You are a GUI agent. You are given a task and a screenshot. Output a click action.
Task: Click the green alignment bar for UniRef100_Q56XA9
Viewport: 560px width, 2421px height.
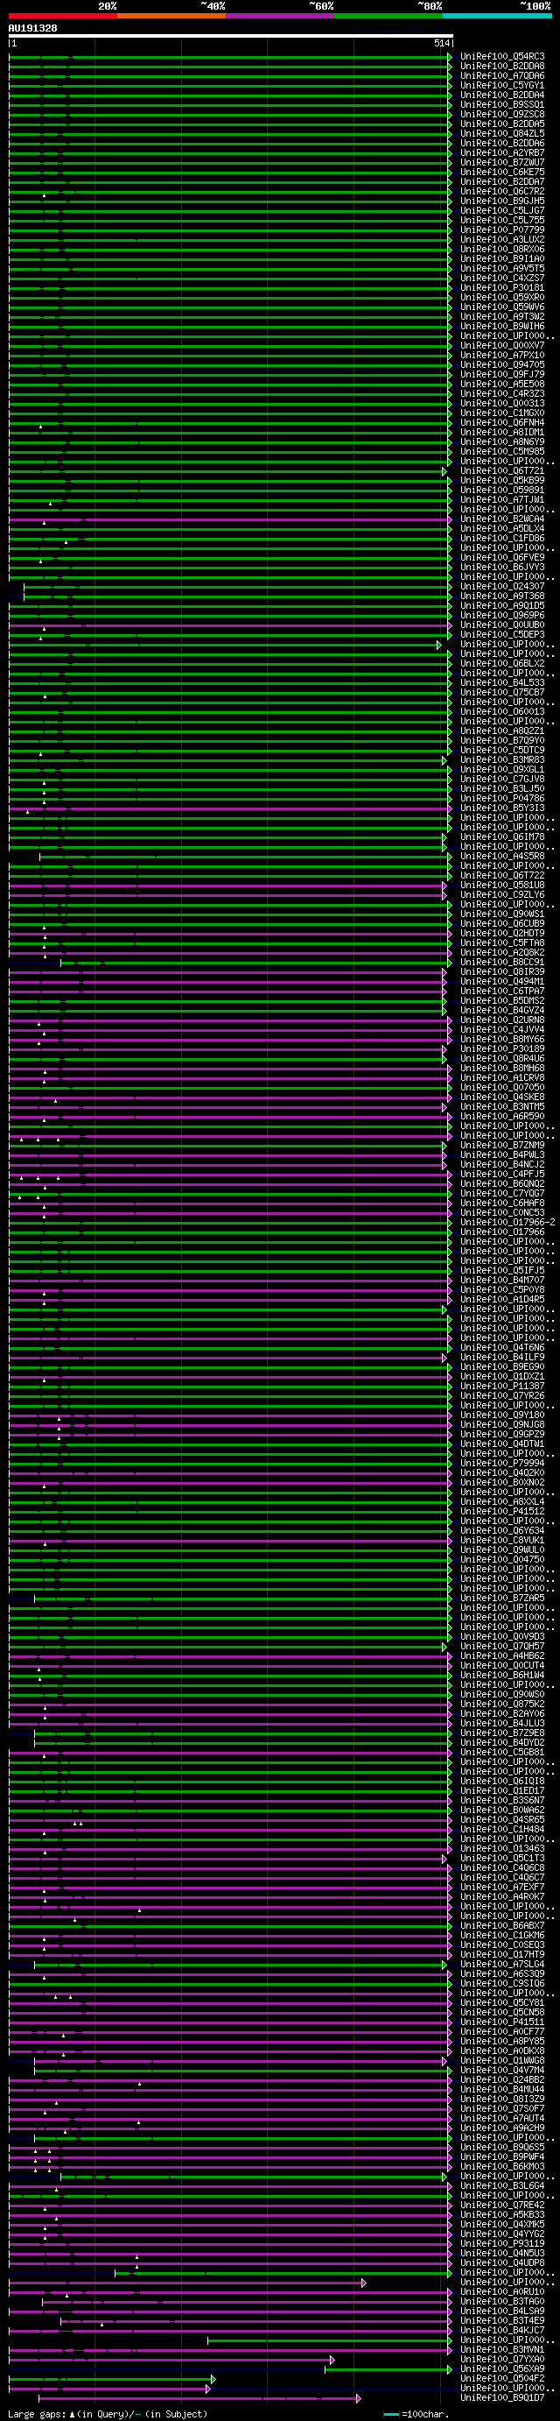(x=385, y=2369)
